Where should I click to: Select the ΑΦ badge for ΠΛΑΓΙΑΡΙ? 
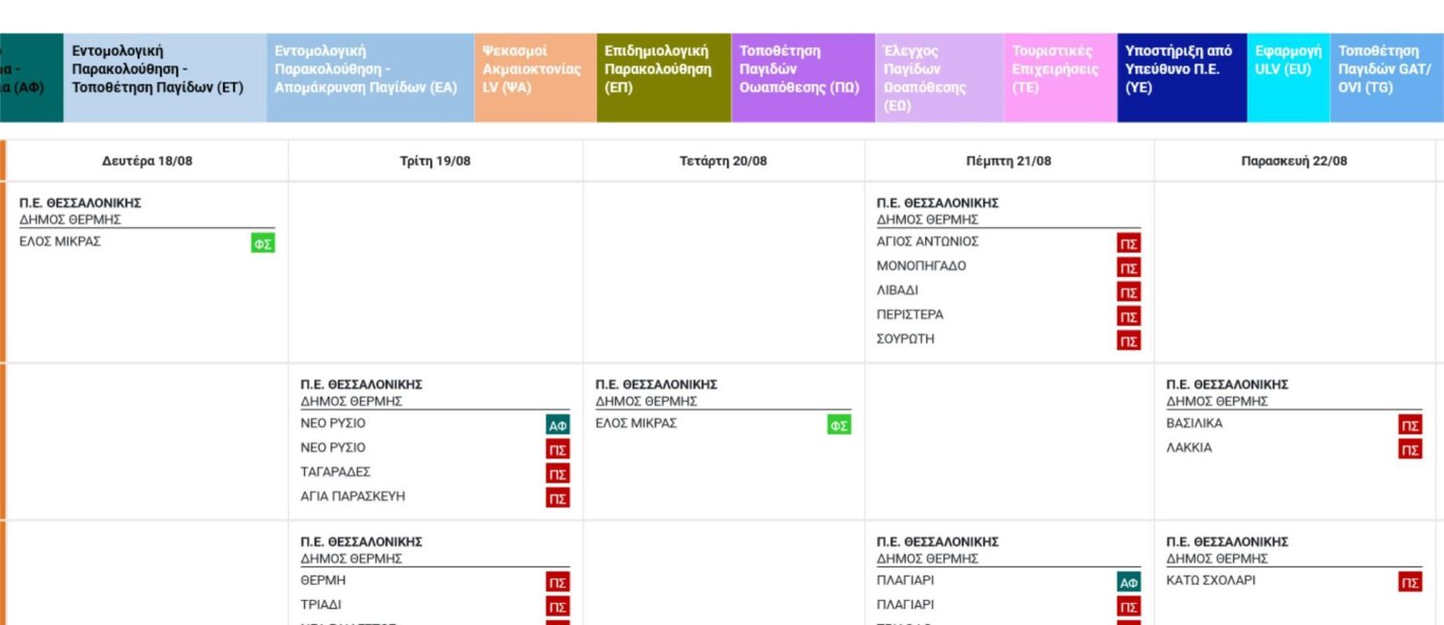pos(1129,583)
